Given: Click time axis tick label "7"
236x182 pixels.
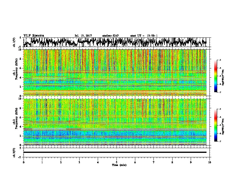Looking at the screenshot, I should point(154,162).
